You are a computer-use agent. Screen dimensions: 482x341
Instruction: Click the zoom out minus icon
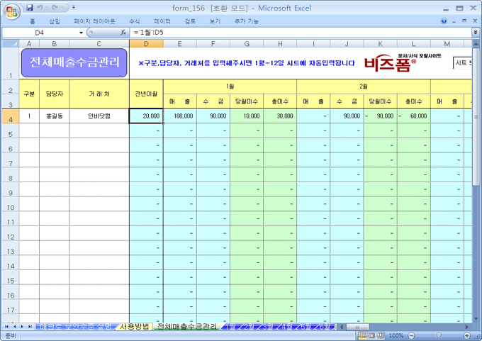click(410, 335)
